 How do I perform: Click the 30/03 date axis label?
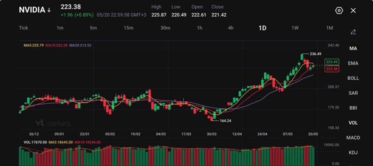[x=212, y=134]
